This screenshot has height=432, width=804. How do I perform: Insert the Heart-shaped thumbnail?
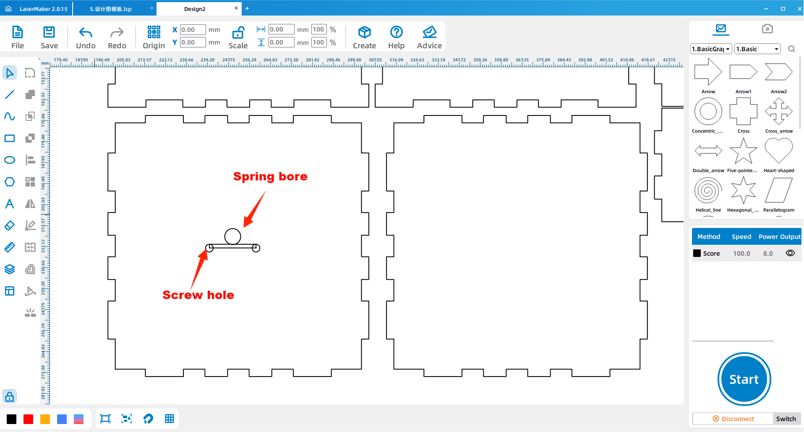coord(779,151)
